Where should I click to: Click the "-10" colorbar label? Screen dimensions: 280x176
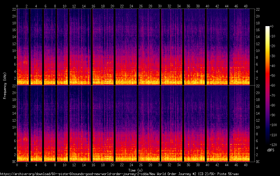click(x=272, y=36)
